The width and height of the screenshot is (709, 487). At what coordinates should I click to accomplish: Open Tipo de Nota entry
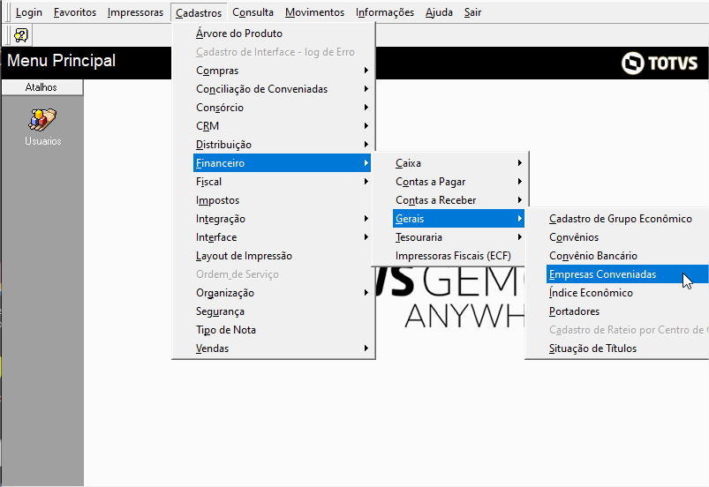tap(282, 330)
